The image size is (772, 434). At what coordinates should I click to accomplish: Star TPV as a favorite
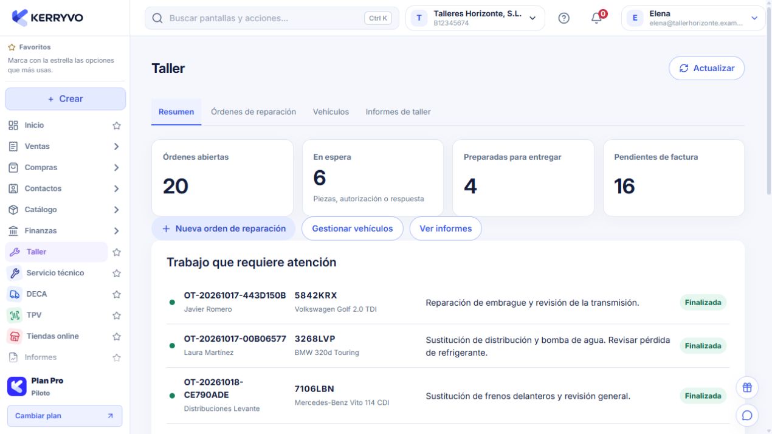click(x=117, y=315)
